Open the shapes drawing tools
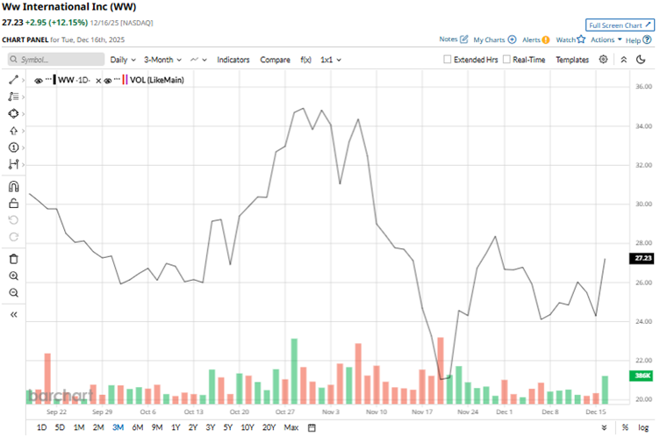The width and height of the screenshot is (660, 437). click(13, 114)
